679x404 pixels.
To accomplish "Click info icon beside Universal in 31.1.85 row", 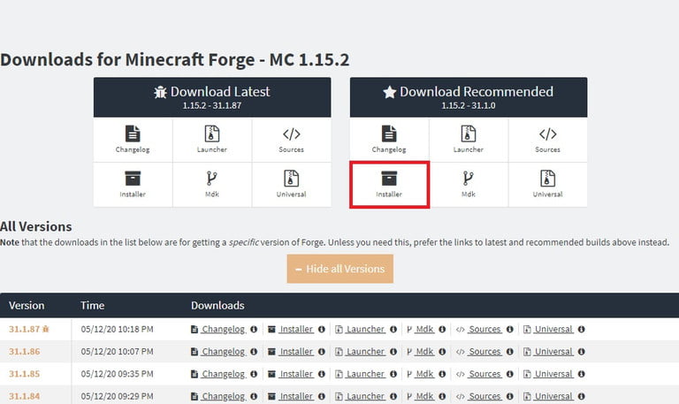I will click(582, 374).
